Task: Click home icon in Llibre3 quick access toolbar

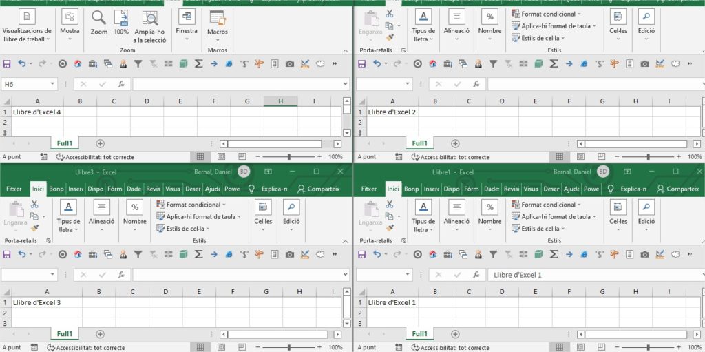Action: (78, 254)
